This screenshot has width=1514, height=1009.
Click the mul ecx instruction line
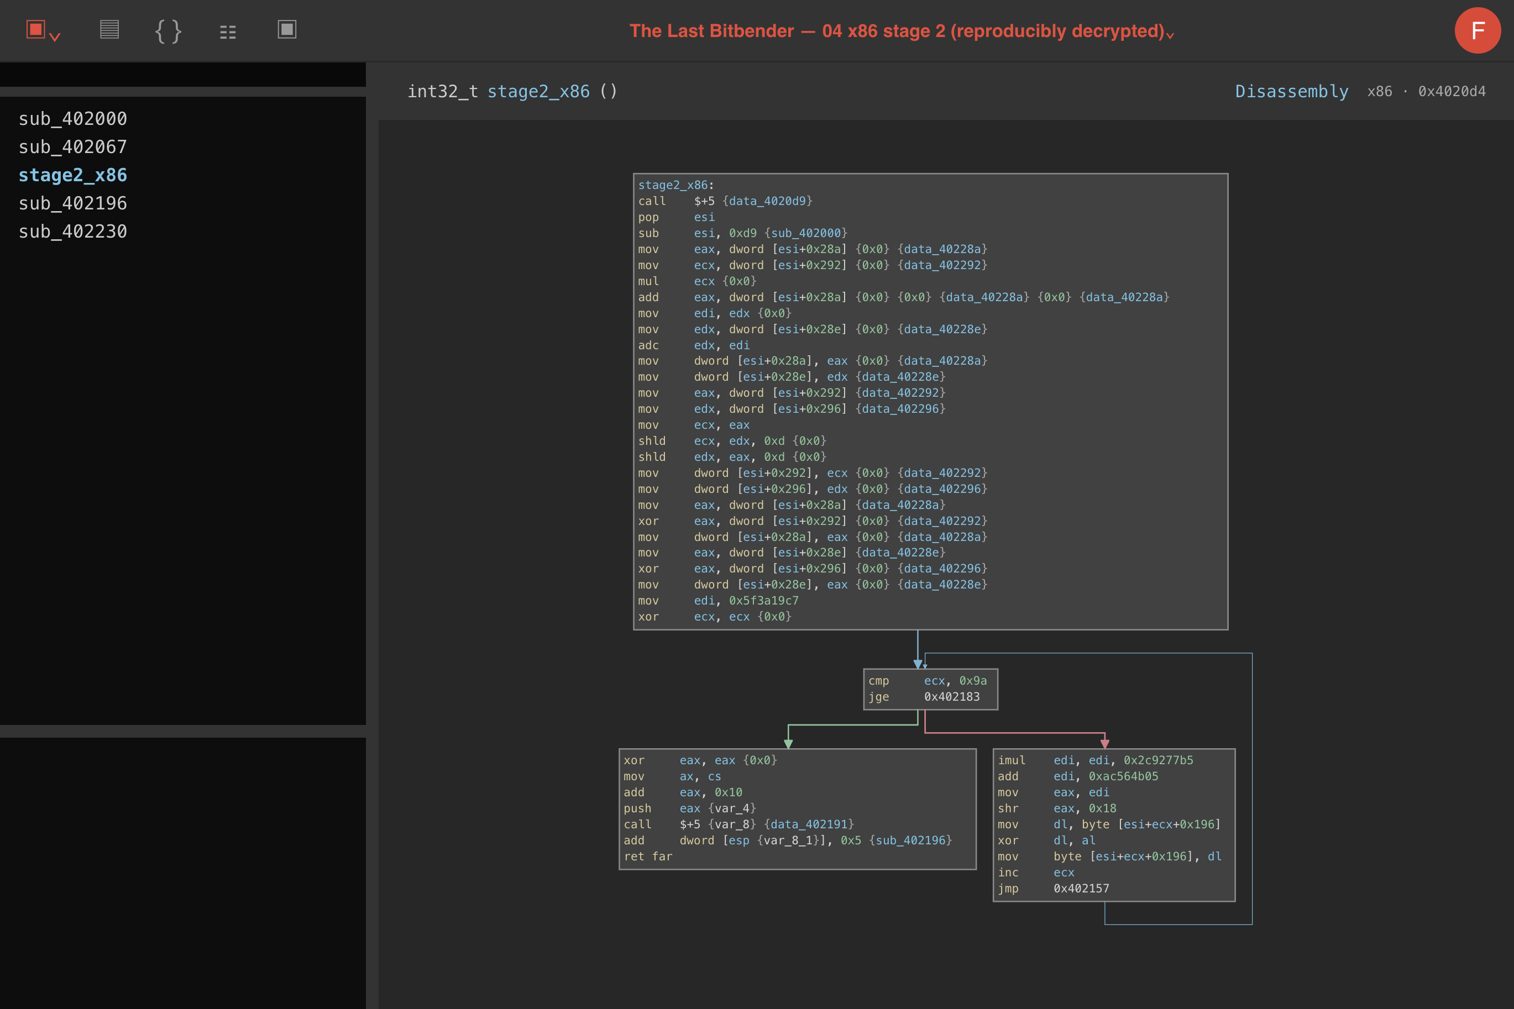696,281
